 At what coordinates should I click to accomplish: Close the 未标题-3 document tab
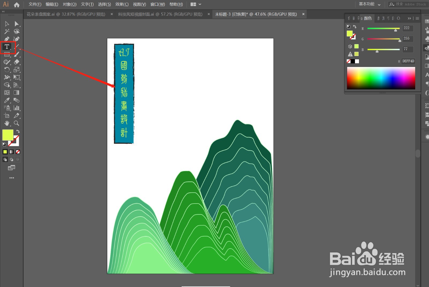coord(303,14)
